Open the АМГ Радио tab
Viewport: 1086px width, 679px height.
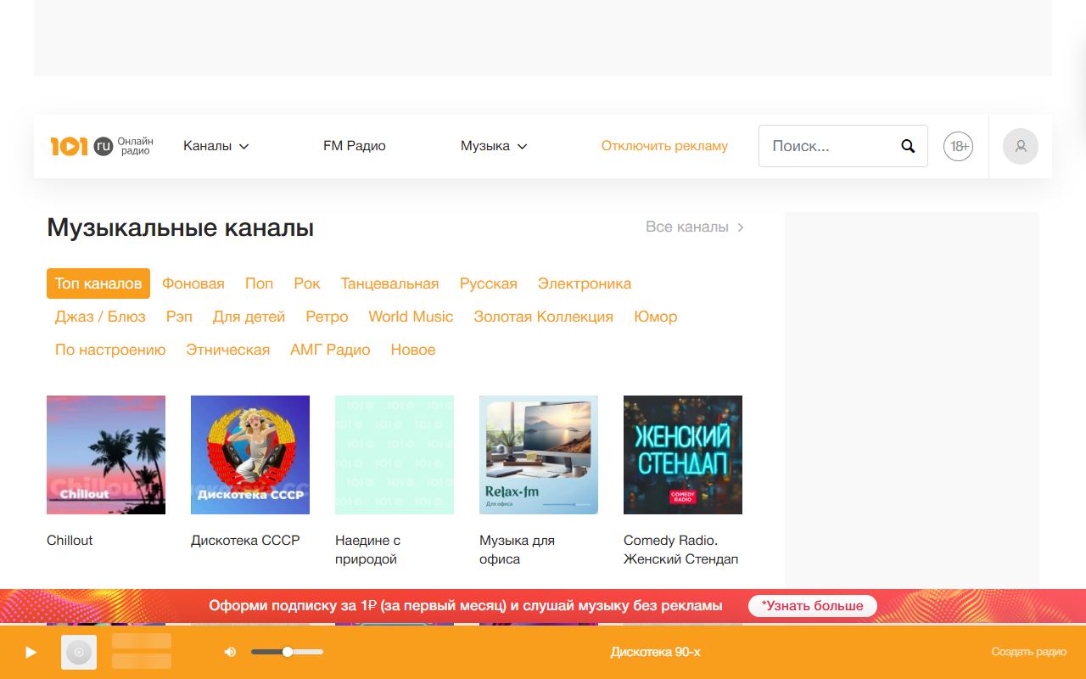pyautogui.click(x=330, y=350)
